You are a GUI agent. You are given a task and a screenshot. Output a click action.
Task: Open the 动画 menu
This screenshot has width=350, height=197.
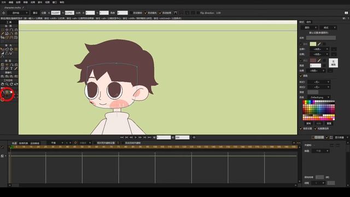pyautogui.click(x=33, y=2)
